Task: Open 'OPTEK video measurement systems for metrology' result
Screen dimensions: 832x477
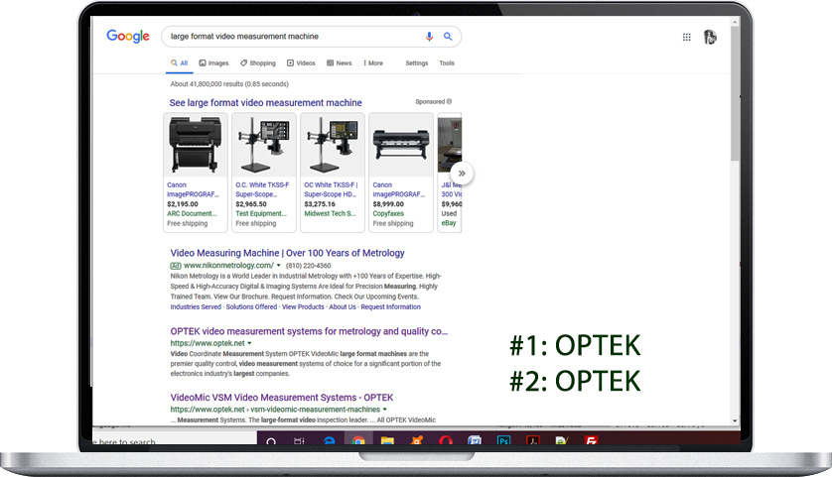Action: [x=309, y=331]
